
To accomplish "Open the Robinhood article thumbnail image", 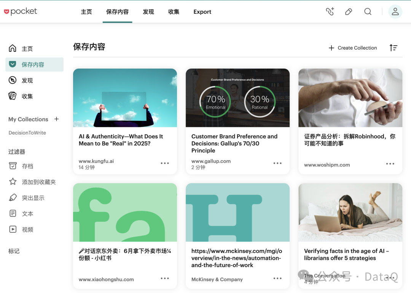I will point(350,98).
